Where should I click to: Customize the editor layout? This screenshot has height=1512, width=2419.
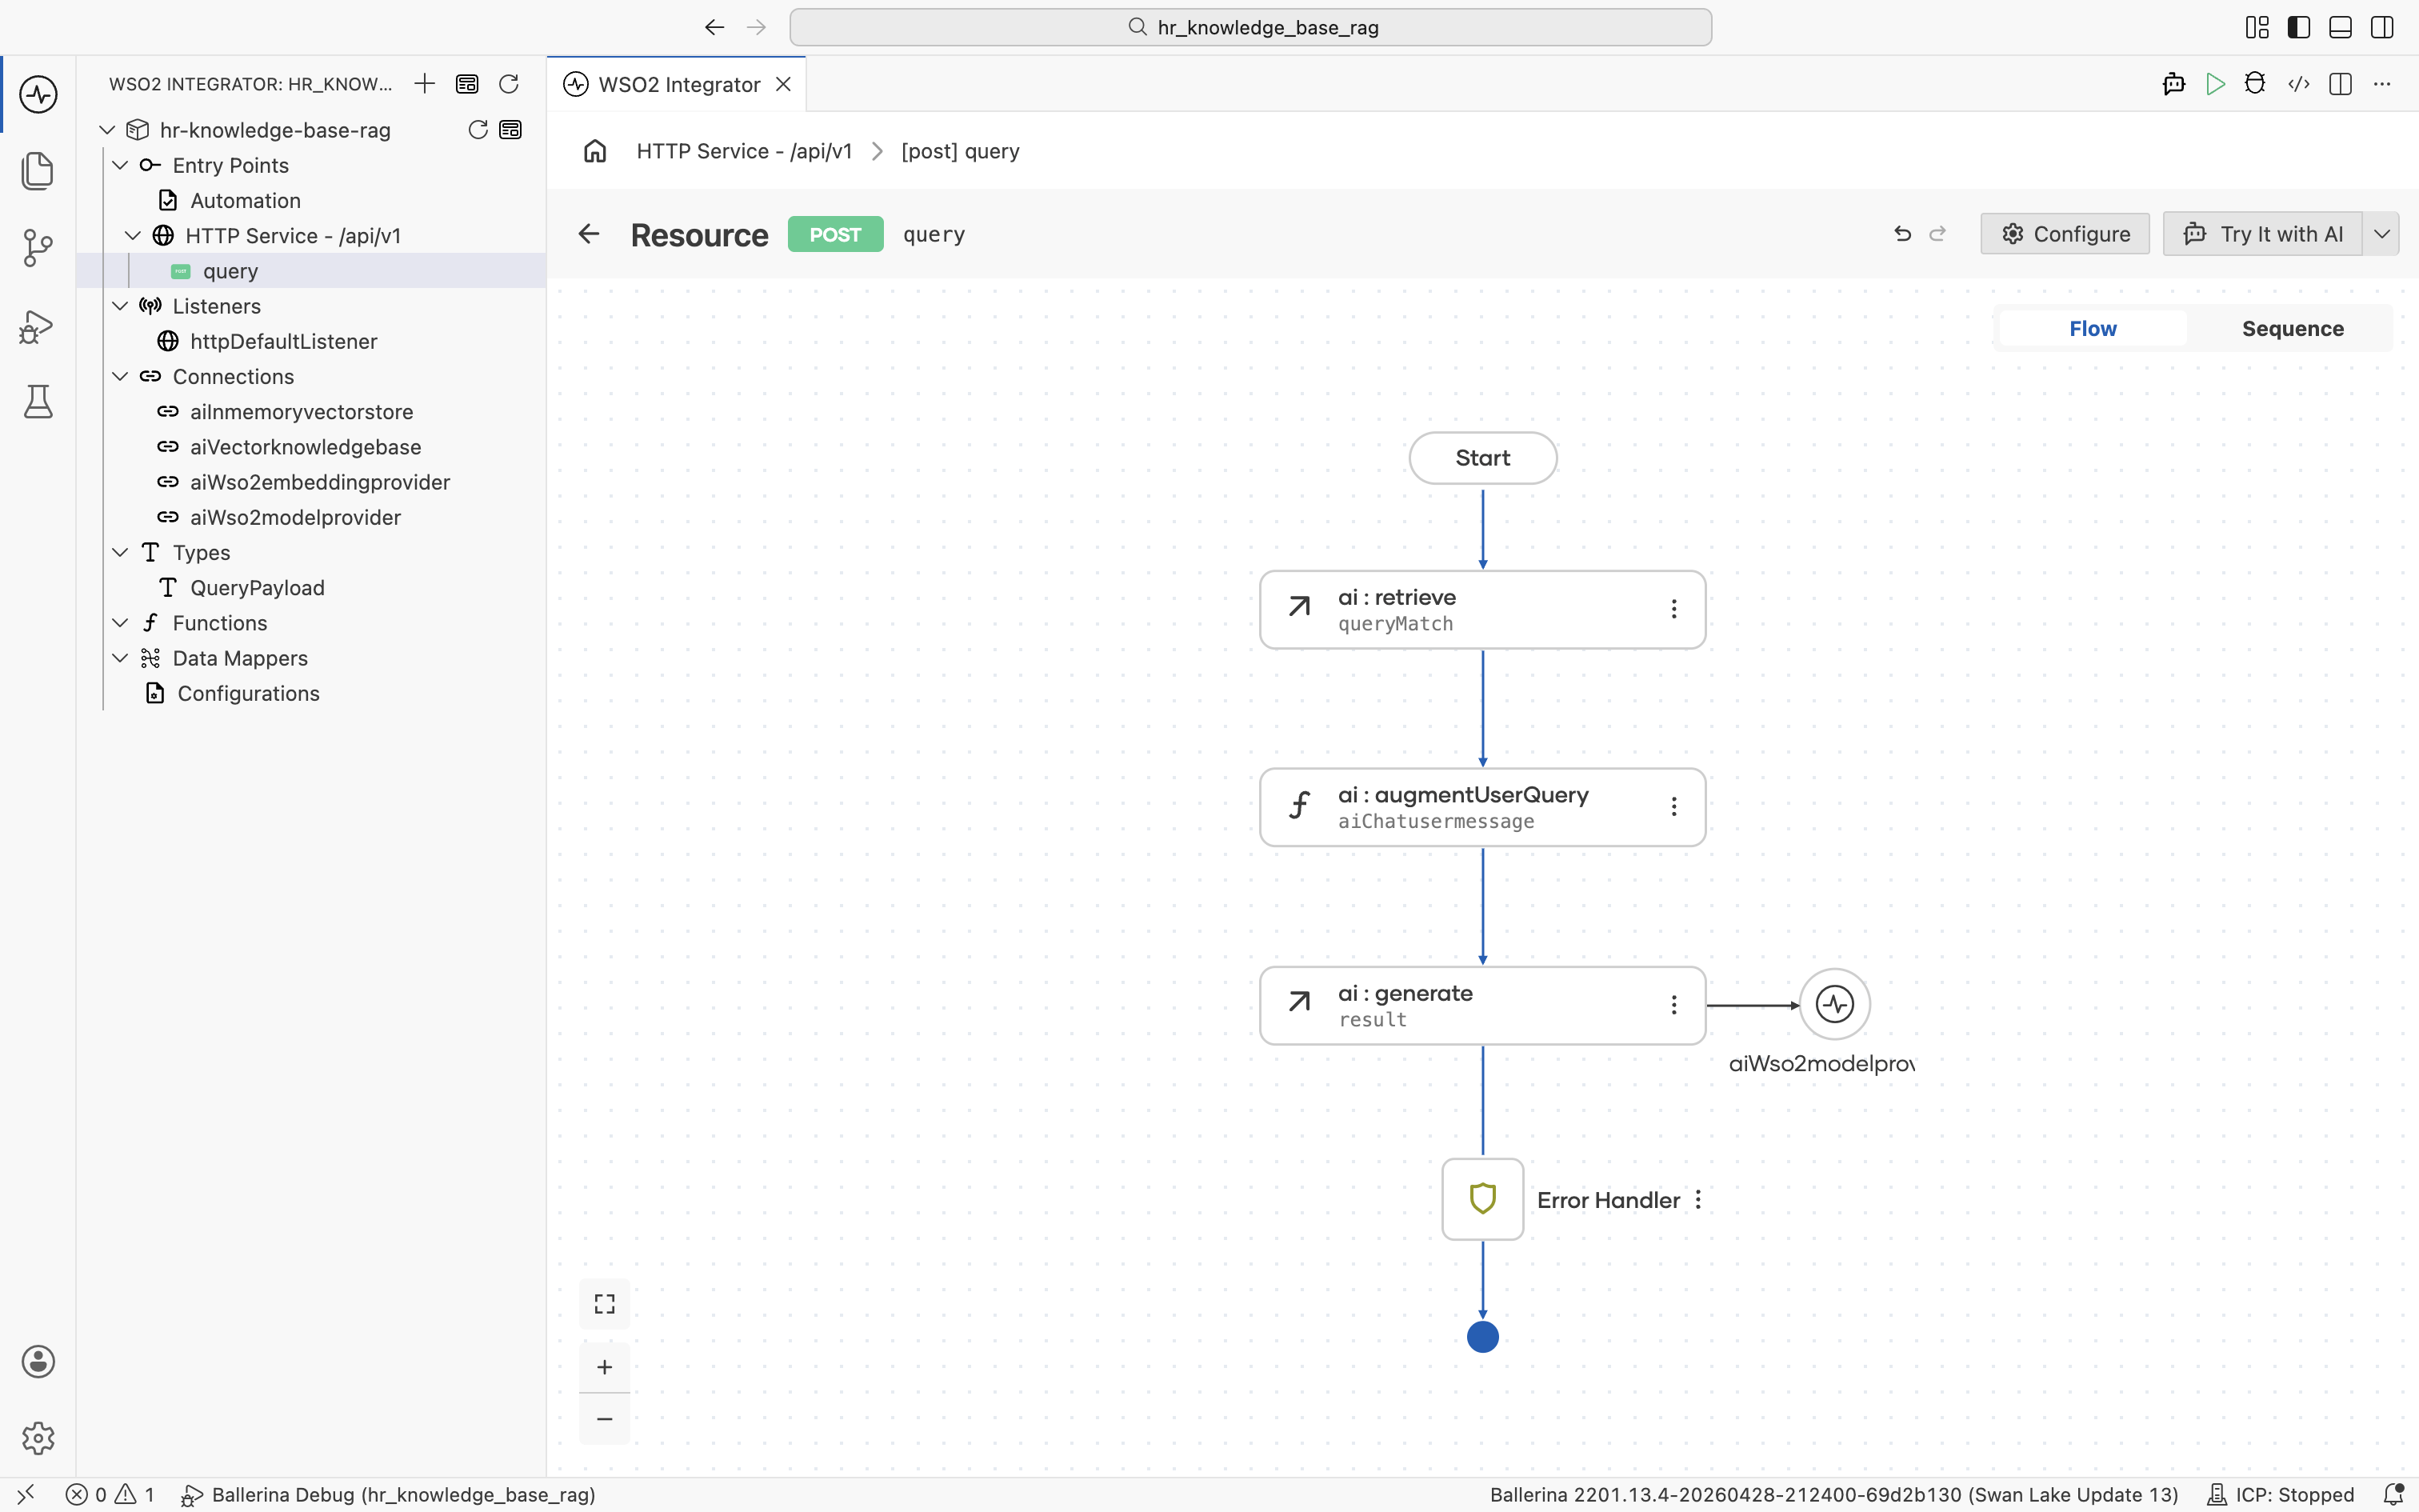(x=2257, y=27)
